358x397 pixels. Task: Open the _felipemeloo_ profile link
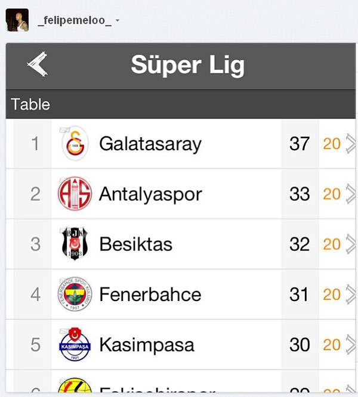[74, 21]
